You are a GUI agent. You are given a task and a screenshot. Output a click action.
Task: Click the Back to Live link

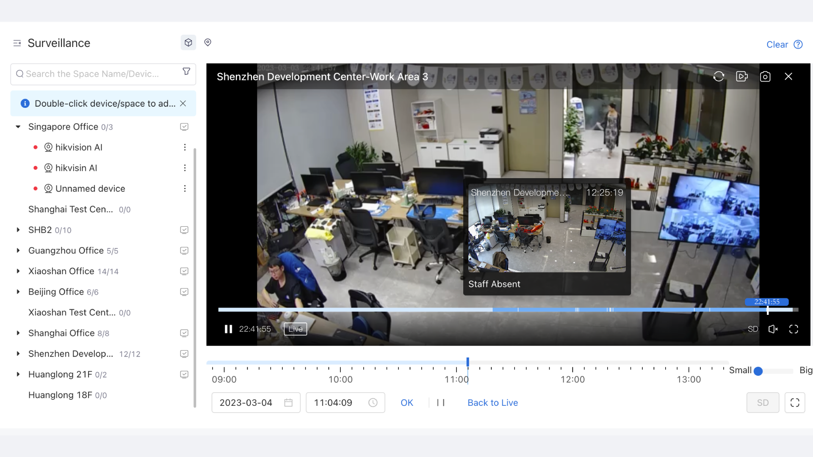(492, 403)
